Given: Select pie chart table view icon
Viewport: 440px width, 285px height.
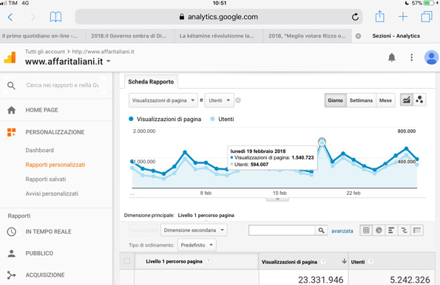Looking at the screenshot, I should point(379,230).
